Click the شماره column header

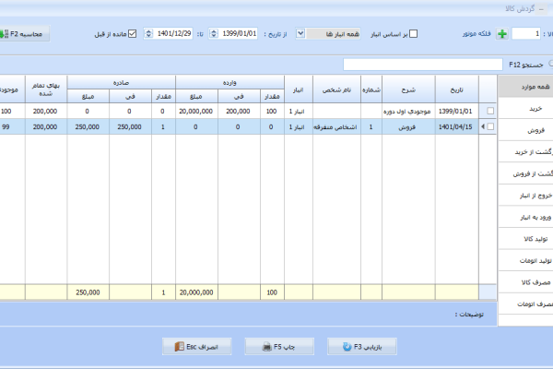click(x=371, y=89)
